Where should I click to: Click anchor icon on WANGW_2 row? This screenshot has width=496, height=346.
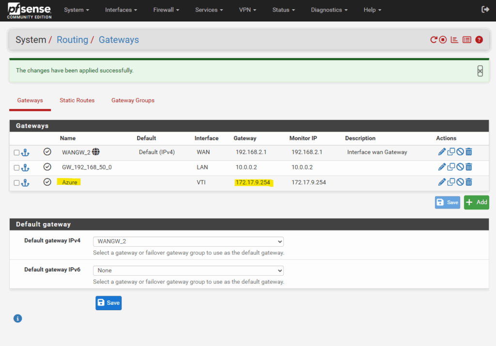pyautogui.click(x=25, y=152)
